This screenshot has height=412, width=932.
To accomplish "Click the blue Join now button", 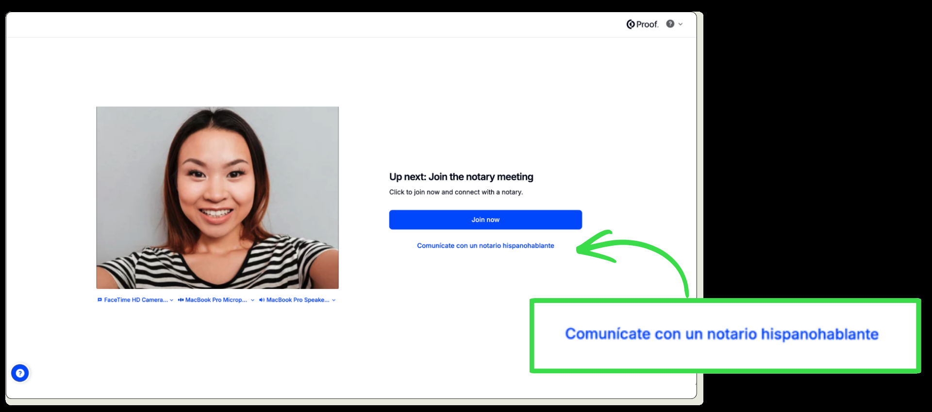I will click(x=485, y=220).
